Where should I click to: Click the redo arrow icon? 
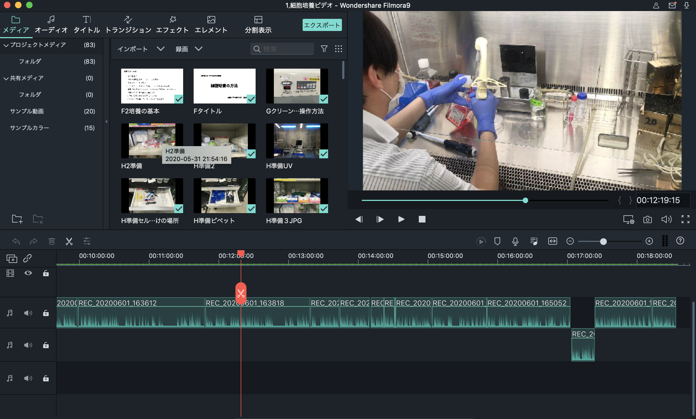coord(33,241)
